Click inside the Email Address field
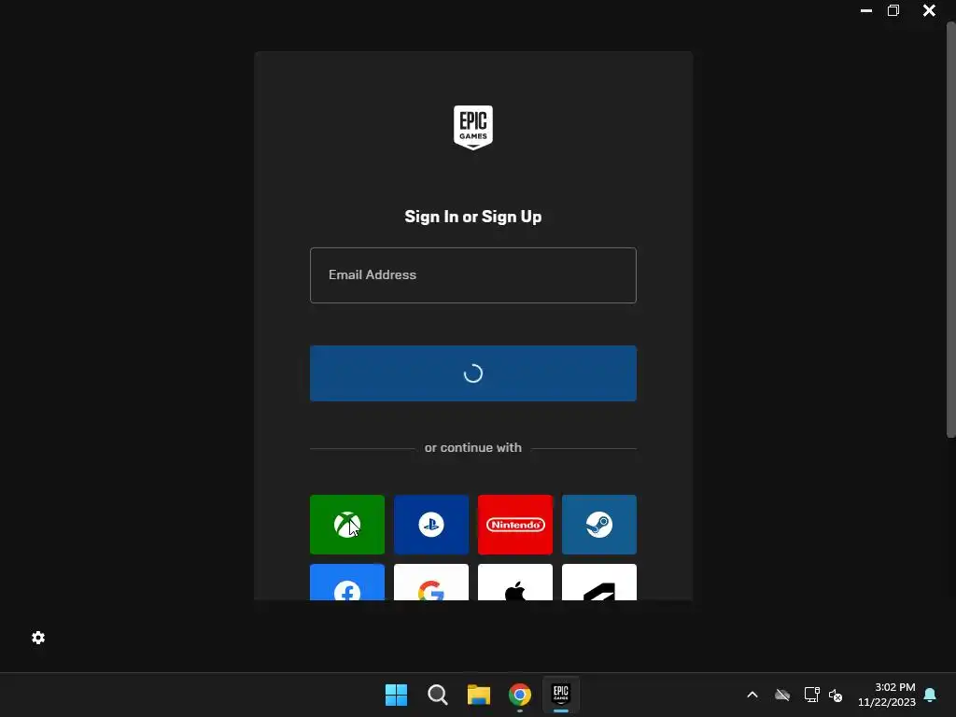This screenshot has height=717, width=956. click(x=473, y=275)
